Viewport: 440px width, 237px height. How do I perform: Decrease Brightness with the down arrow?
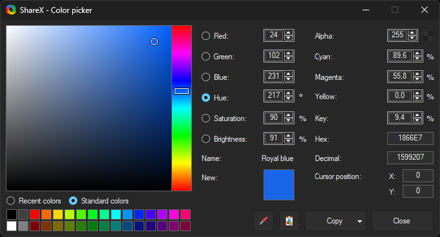tap(289, 141)
